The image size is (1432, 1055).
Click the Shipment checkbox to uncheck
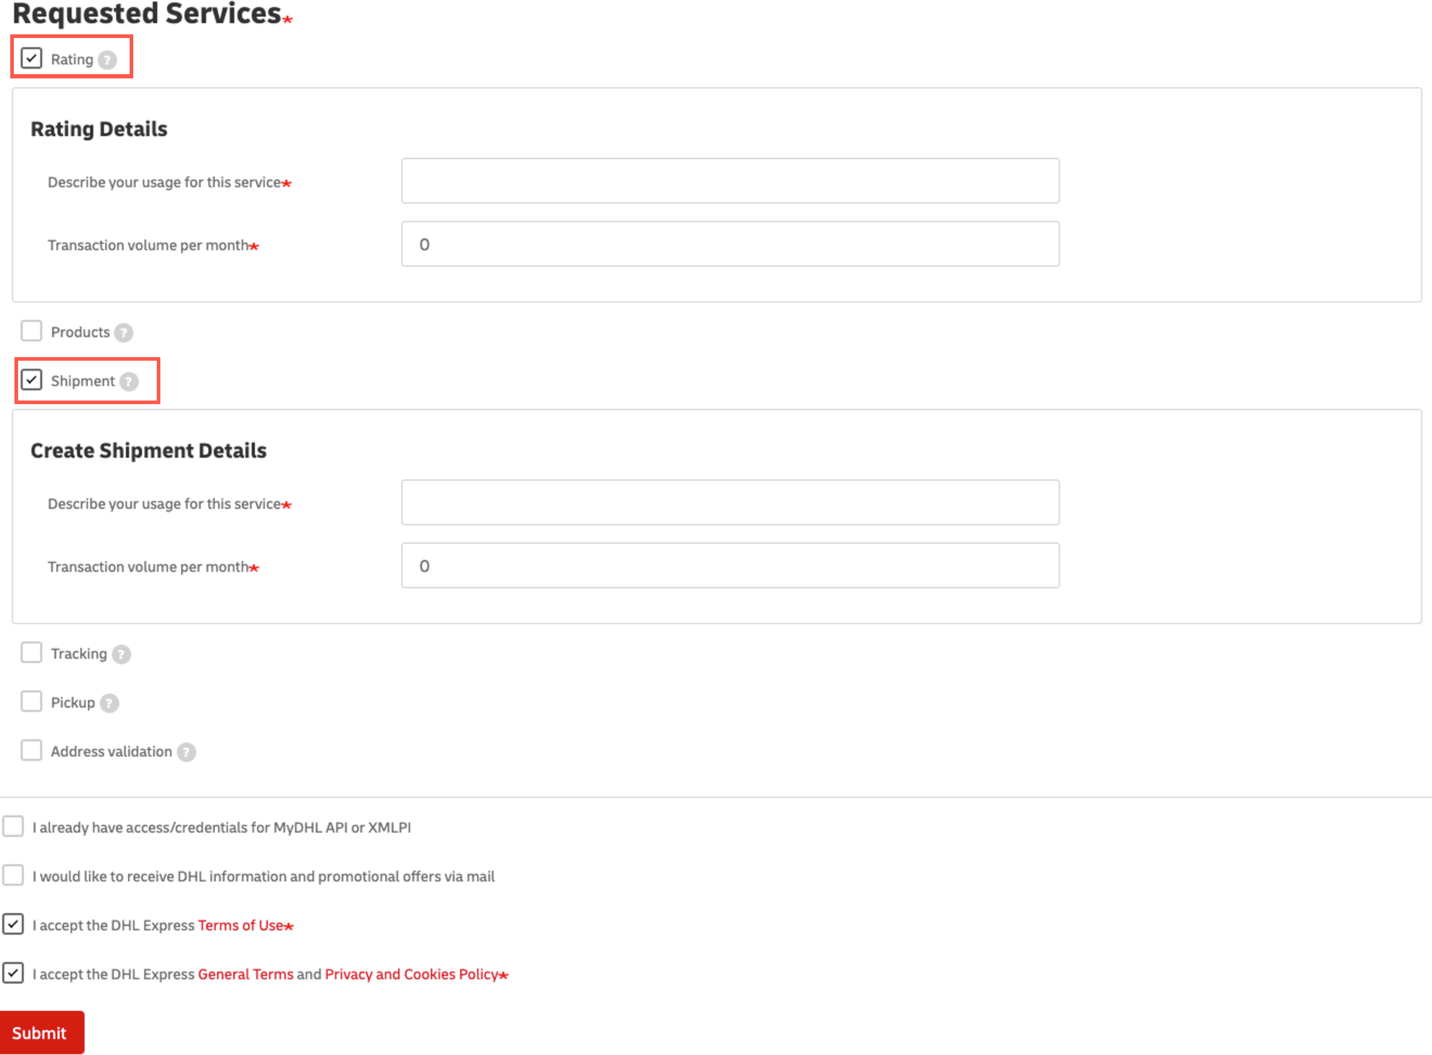click(x=31, y=380)
